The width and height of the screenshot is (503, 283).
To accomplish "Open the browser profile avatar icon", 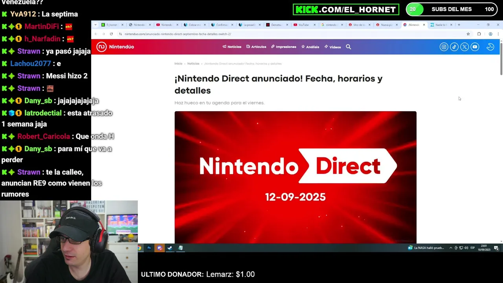I will pyautogui.click(x=490, y=34).
